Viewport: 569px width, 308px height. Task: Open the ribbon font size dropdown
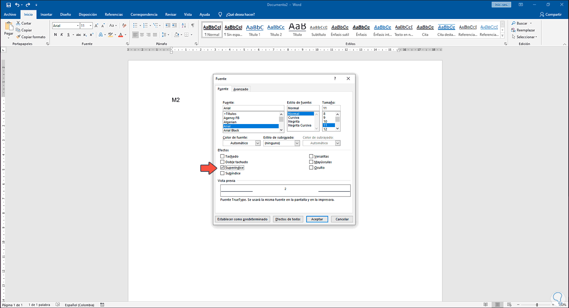[90, 26]
